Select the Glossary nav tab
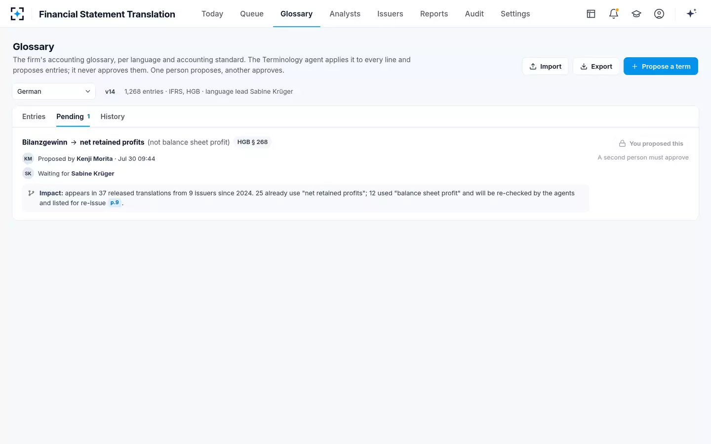This screenshot has width=711, height=444. pyautogui.click(x=297, y=14)
